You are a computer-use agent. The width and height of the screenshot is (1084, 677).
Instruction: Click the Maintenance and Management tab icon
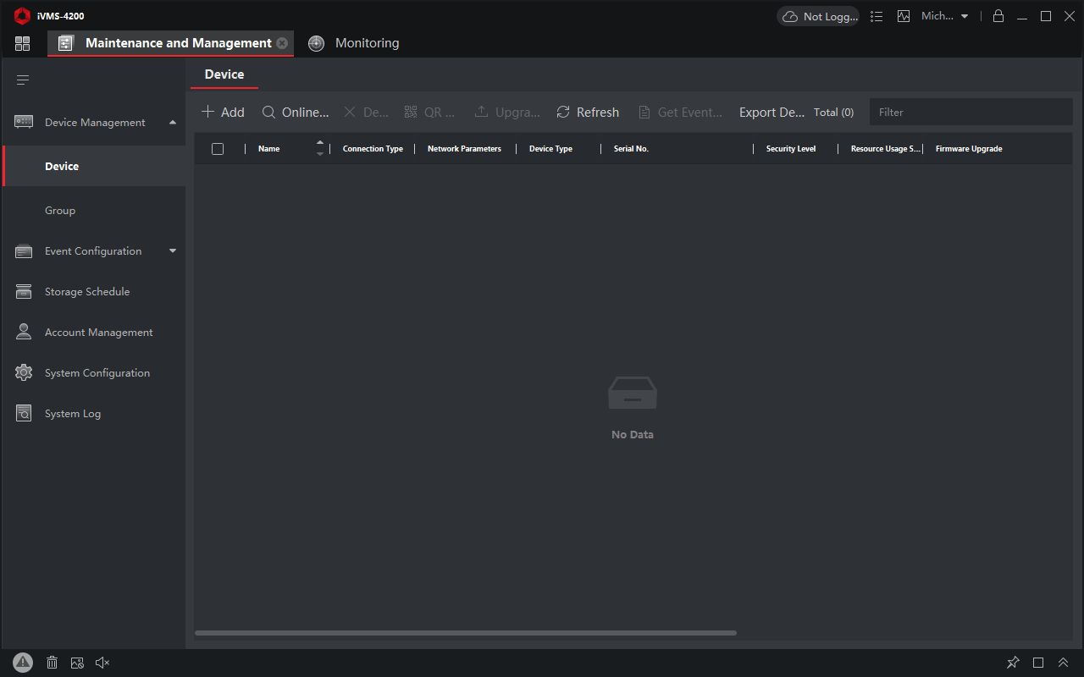66,43
